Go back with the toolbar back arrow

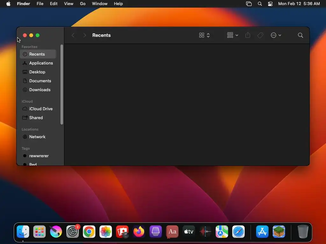pos(73,35)
